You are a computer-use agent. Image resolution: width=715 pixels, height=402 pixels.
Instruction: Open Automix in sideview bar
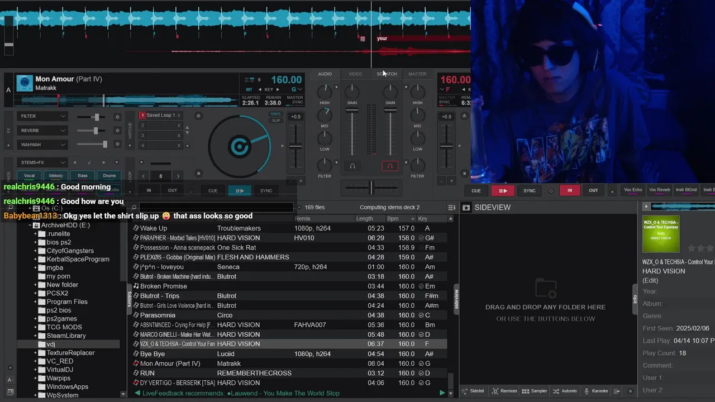click(565, 391)
